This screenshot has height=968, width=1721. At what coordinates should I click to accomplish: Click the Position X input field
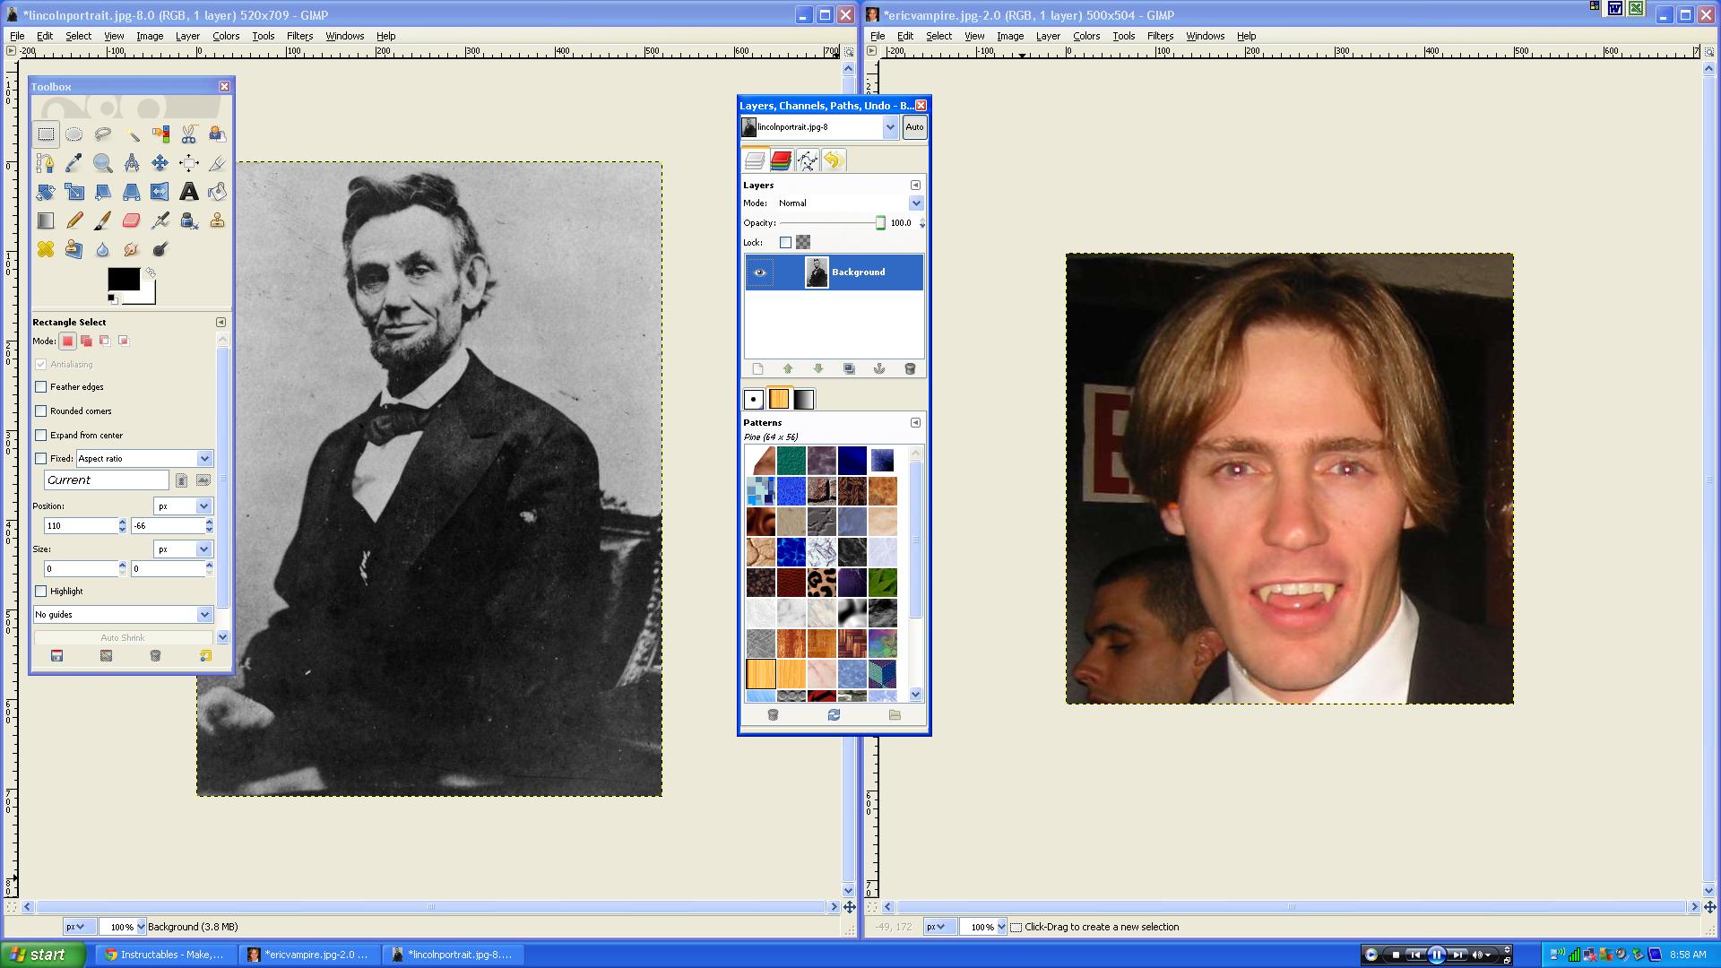(81, 526)
